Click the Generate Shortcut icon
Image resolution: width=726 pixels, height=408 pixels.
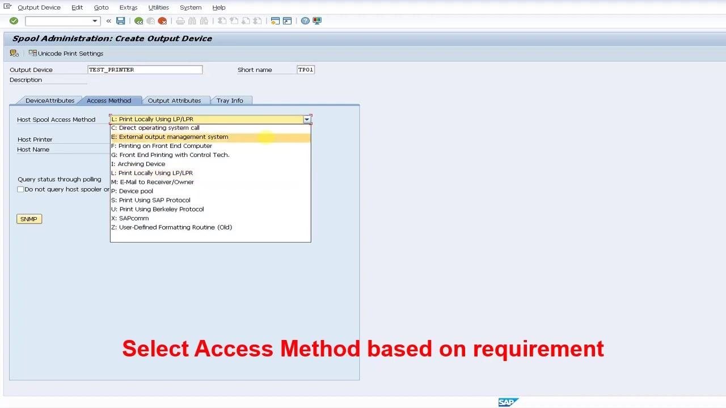287,21
